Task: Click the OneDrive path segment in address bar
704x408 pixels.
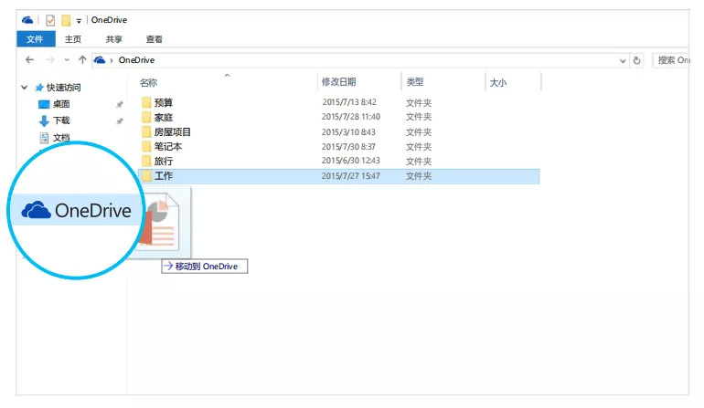Action: tap(136, 60)
